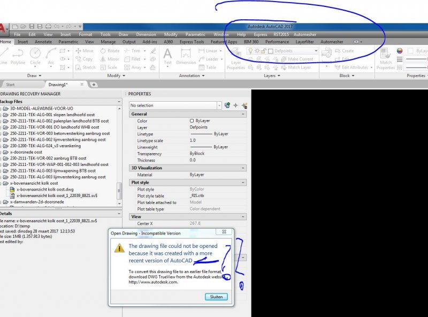
Task: Select the Polyline tool
Action: click(x=18, y=57)
